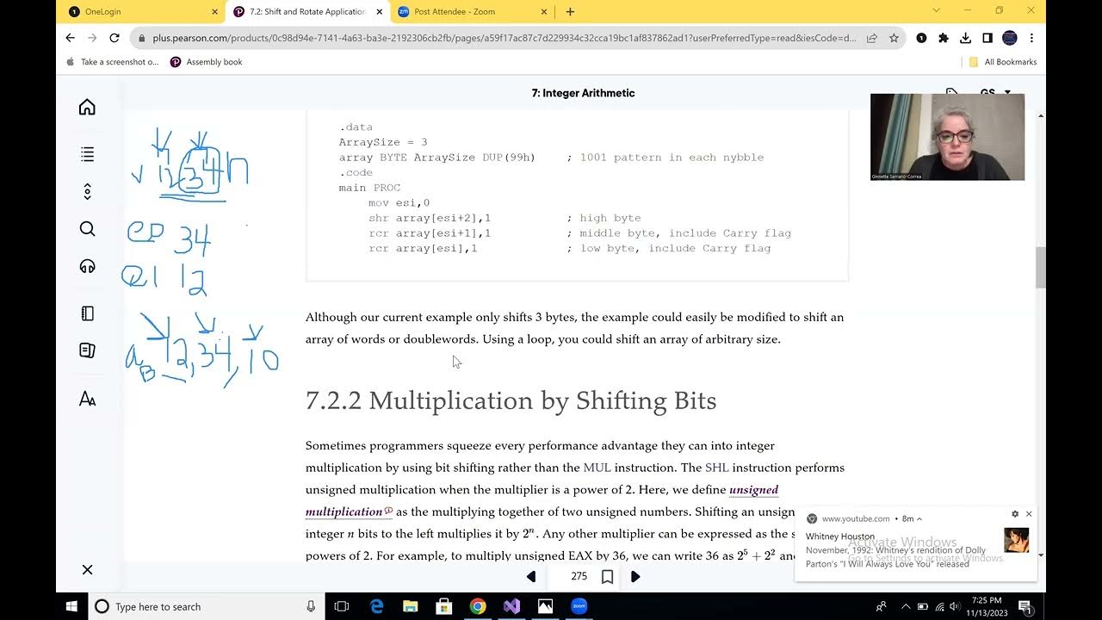Click the browser forward arrow

pos(92,38)
